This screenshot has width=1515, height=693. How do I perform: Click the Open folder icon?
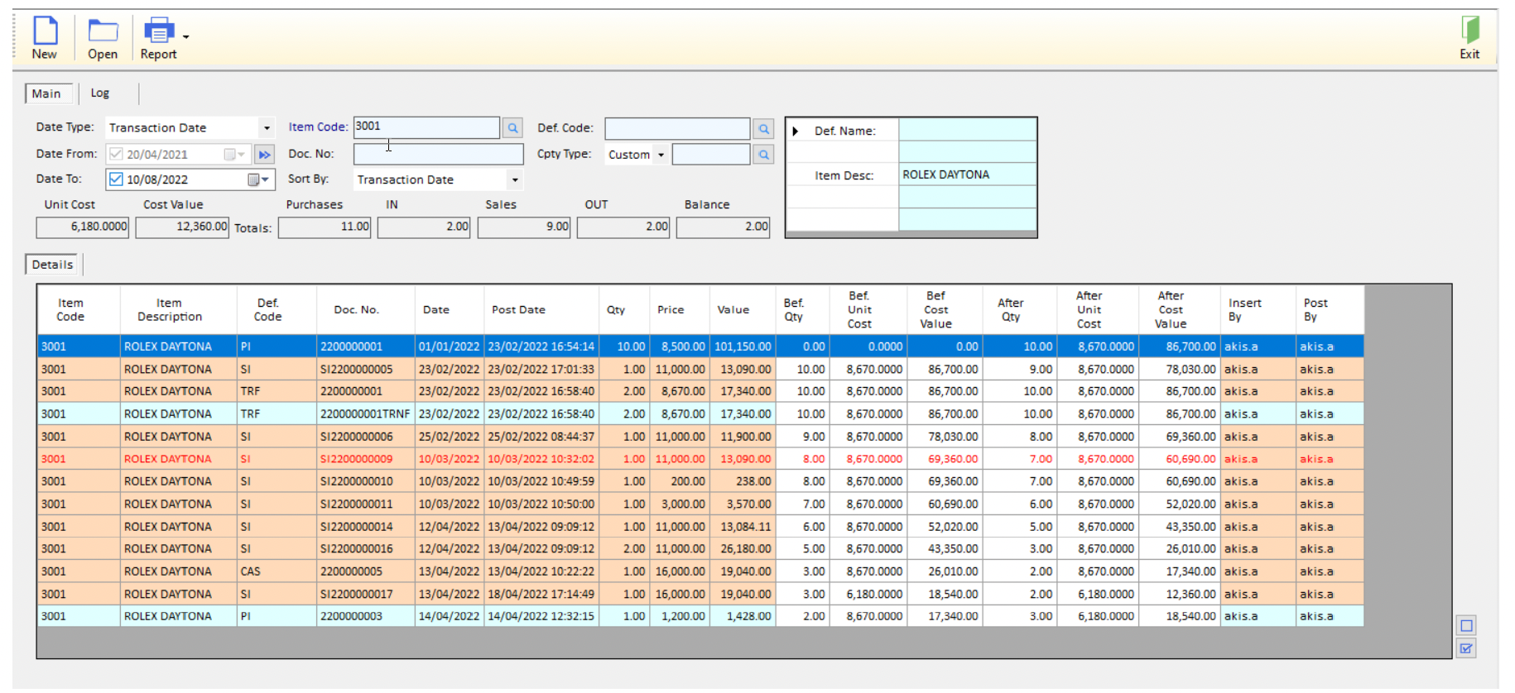103,31
